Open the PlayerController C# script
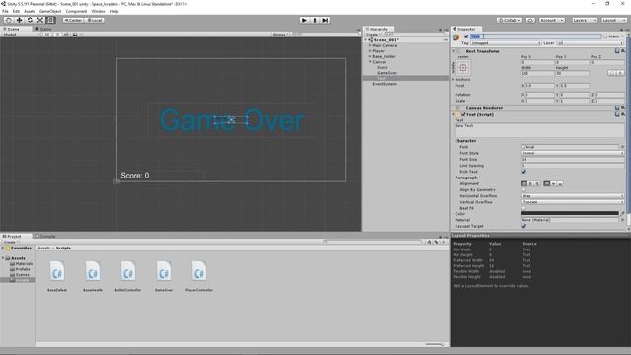Viewport: 631px width, 355px height. pyautogui.click(x=199, y=275)
